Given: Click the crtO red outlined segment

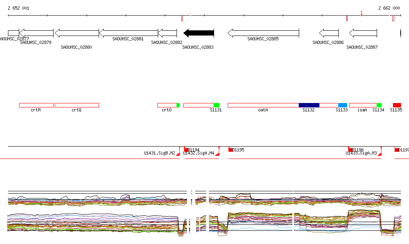Looking at the screenshot, I should click(x=167, y=105).
